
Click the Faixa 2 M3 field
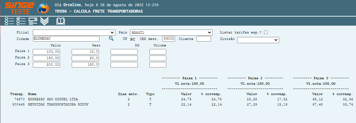pos(124,58)
